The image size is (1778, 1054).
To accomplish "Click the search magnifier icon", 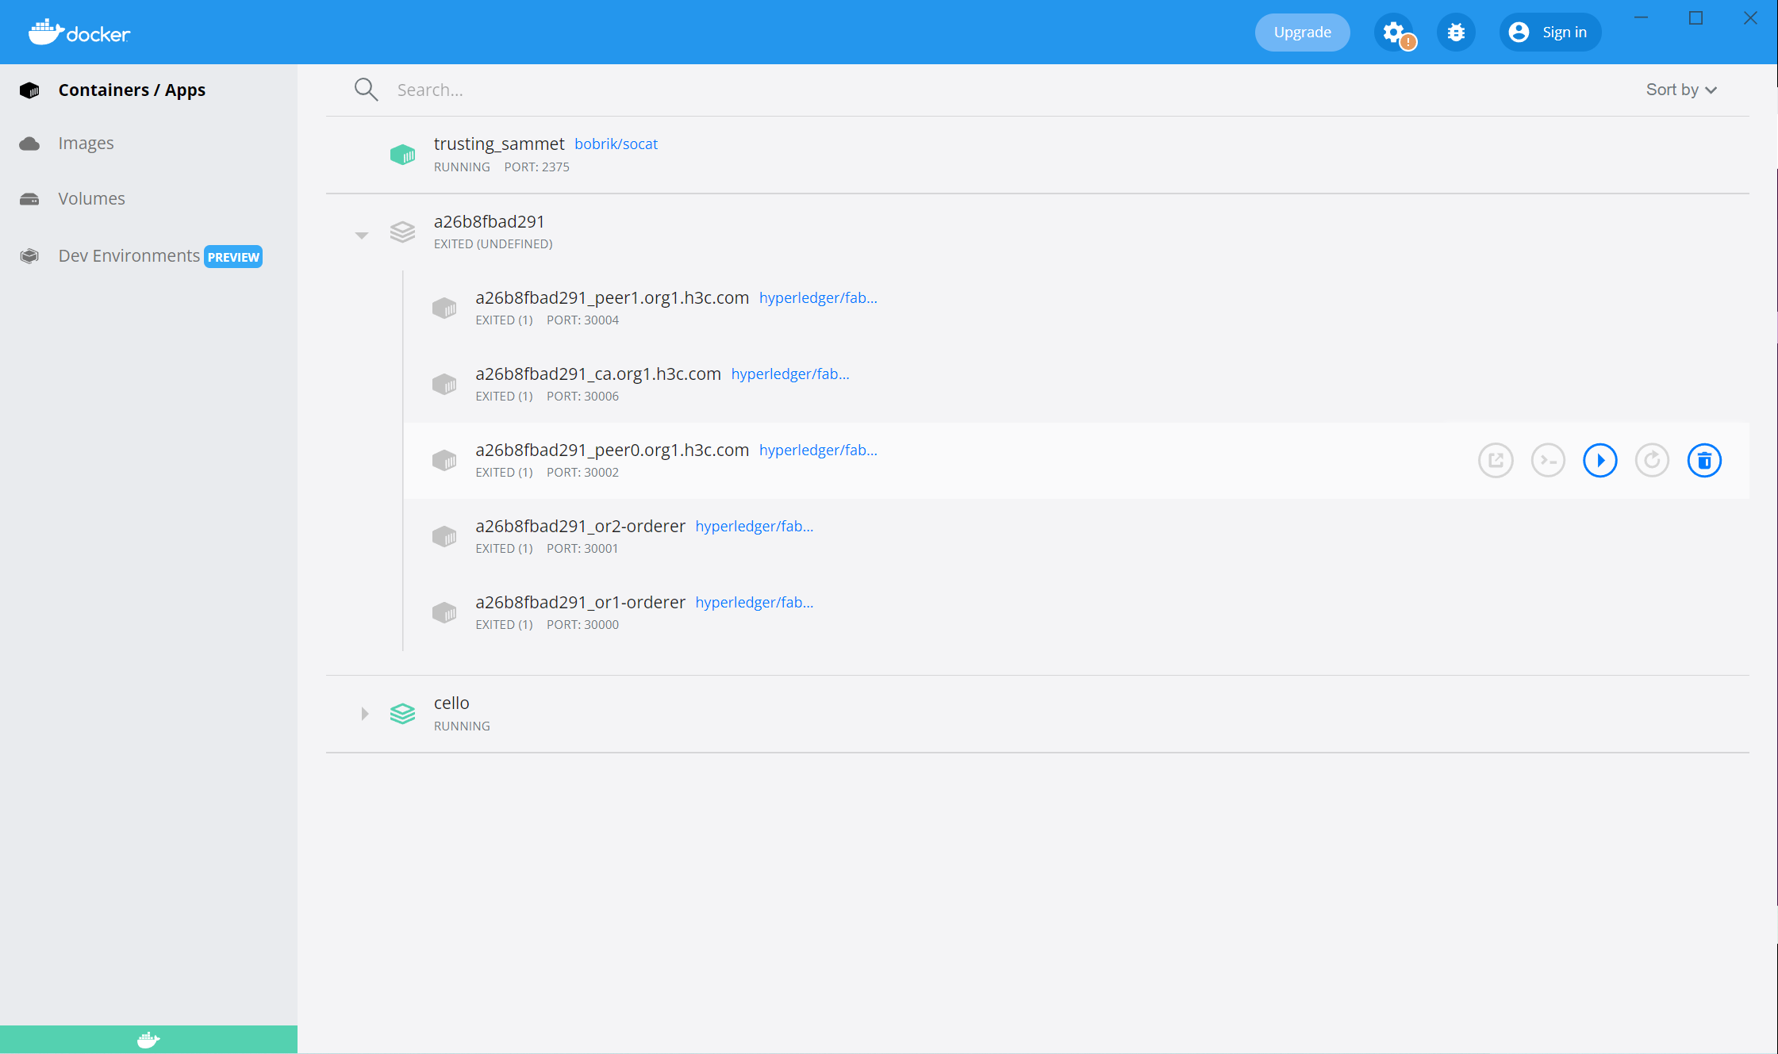I will click(x=366, y=90).
